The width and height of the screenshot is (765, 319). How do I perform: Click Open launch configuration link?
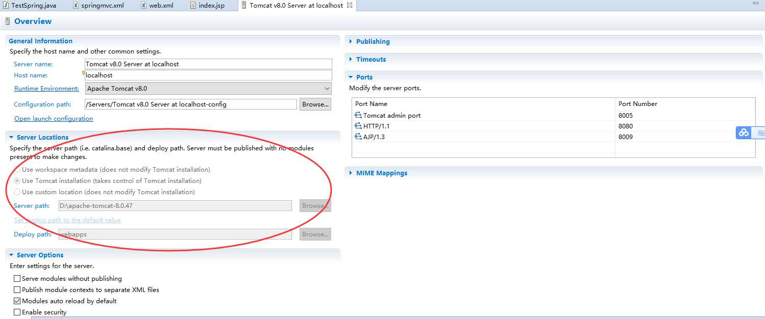(54, 119)
